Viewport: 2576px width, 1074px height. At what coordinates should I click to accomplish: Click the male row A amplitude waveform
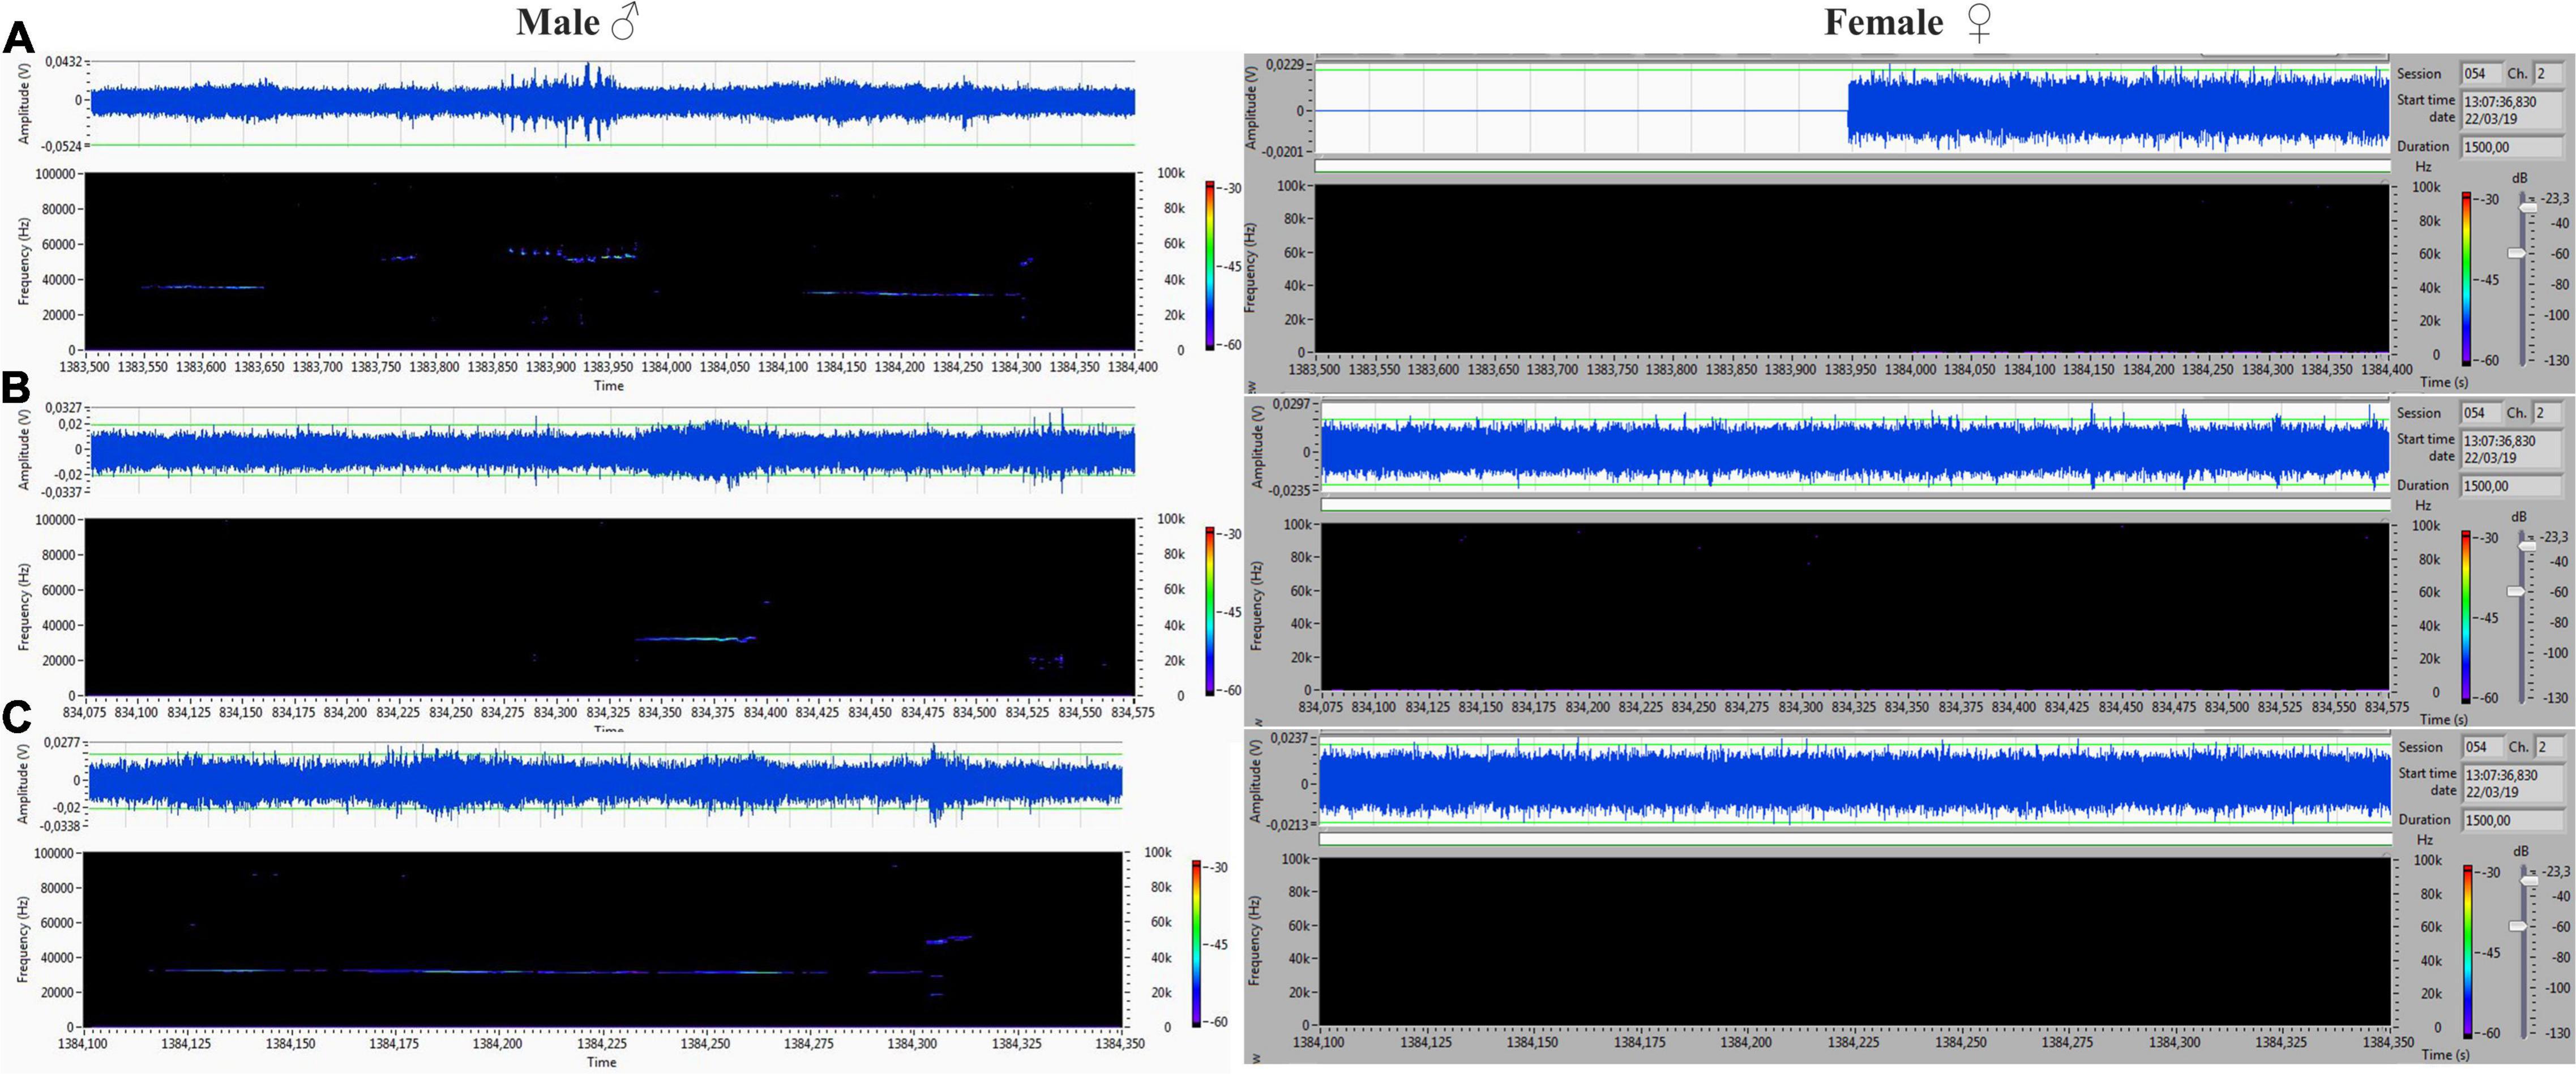pos(612,103)
